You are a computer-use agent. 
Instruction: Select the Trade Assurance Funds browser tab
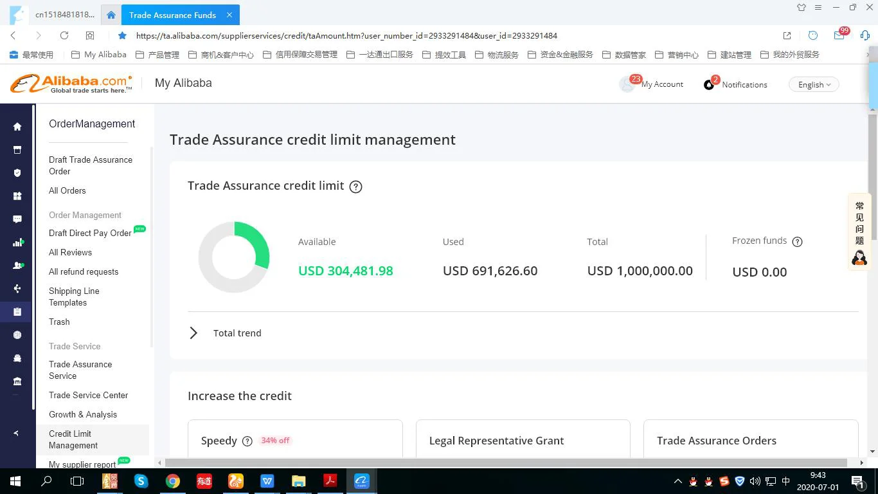(172, 15)
